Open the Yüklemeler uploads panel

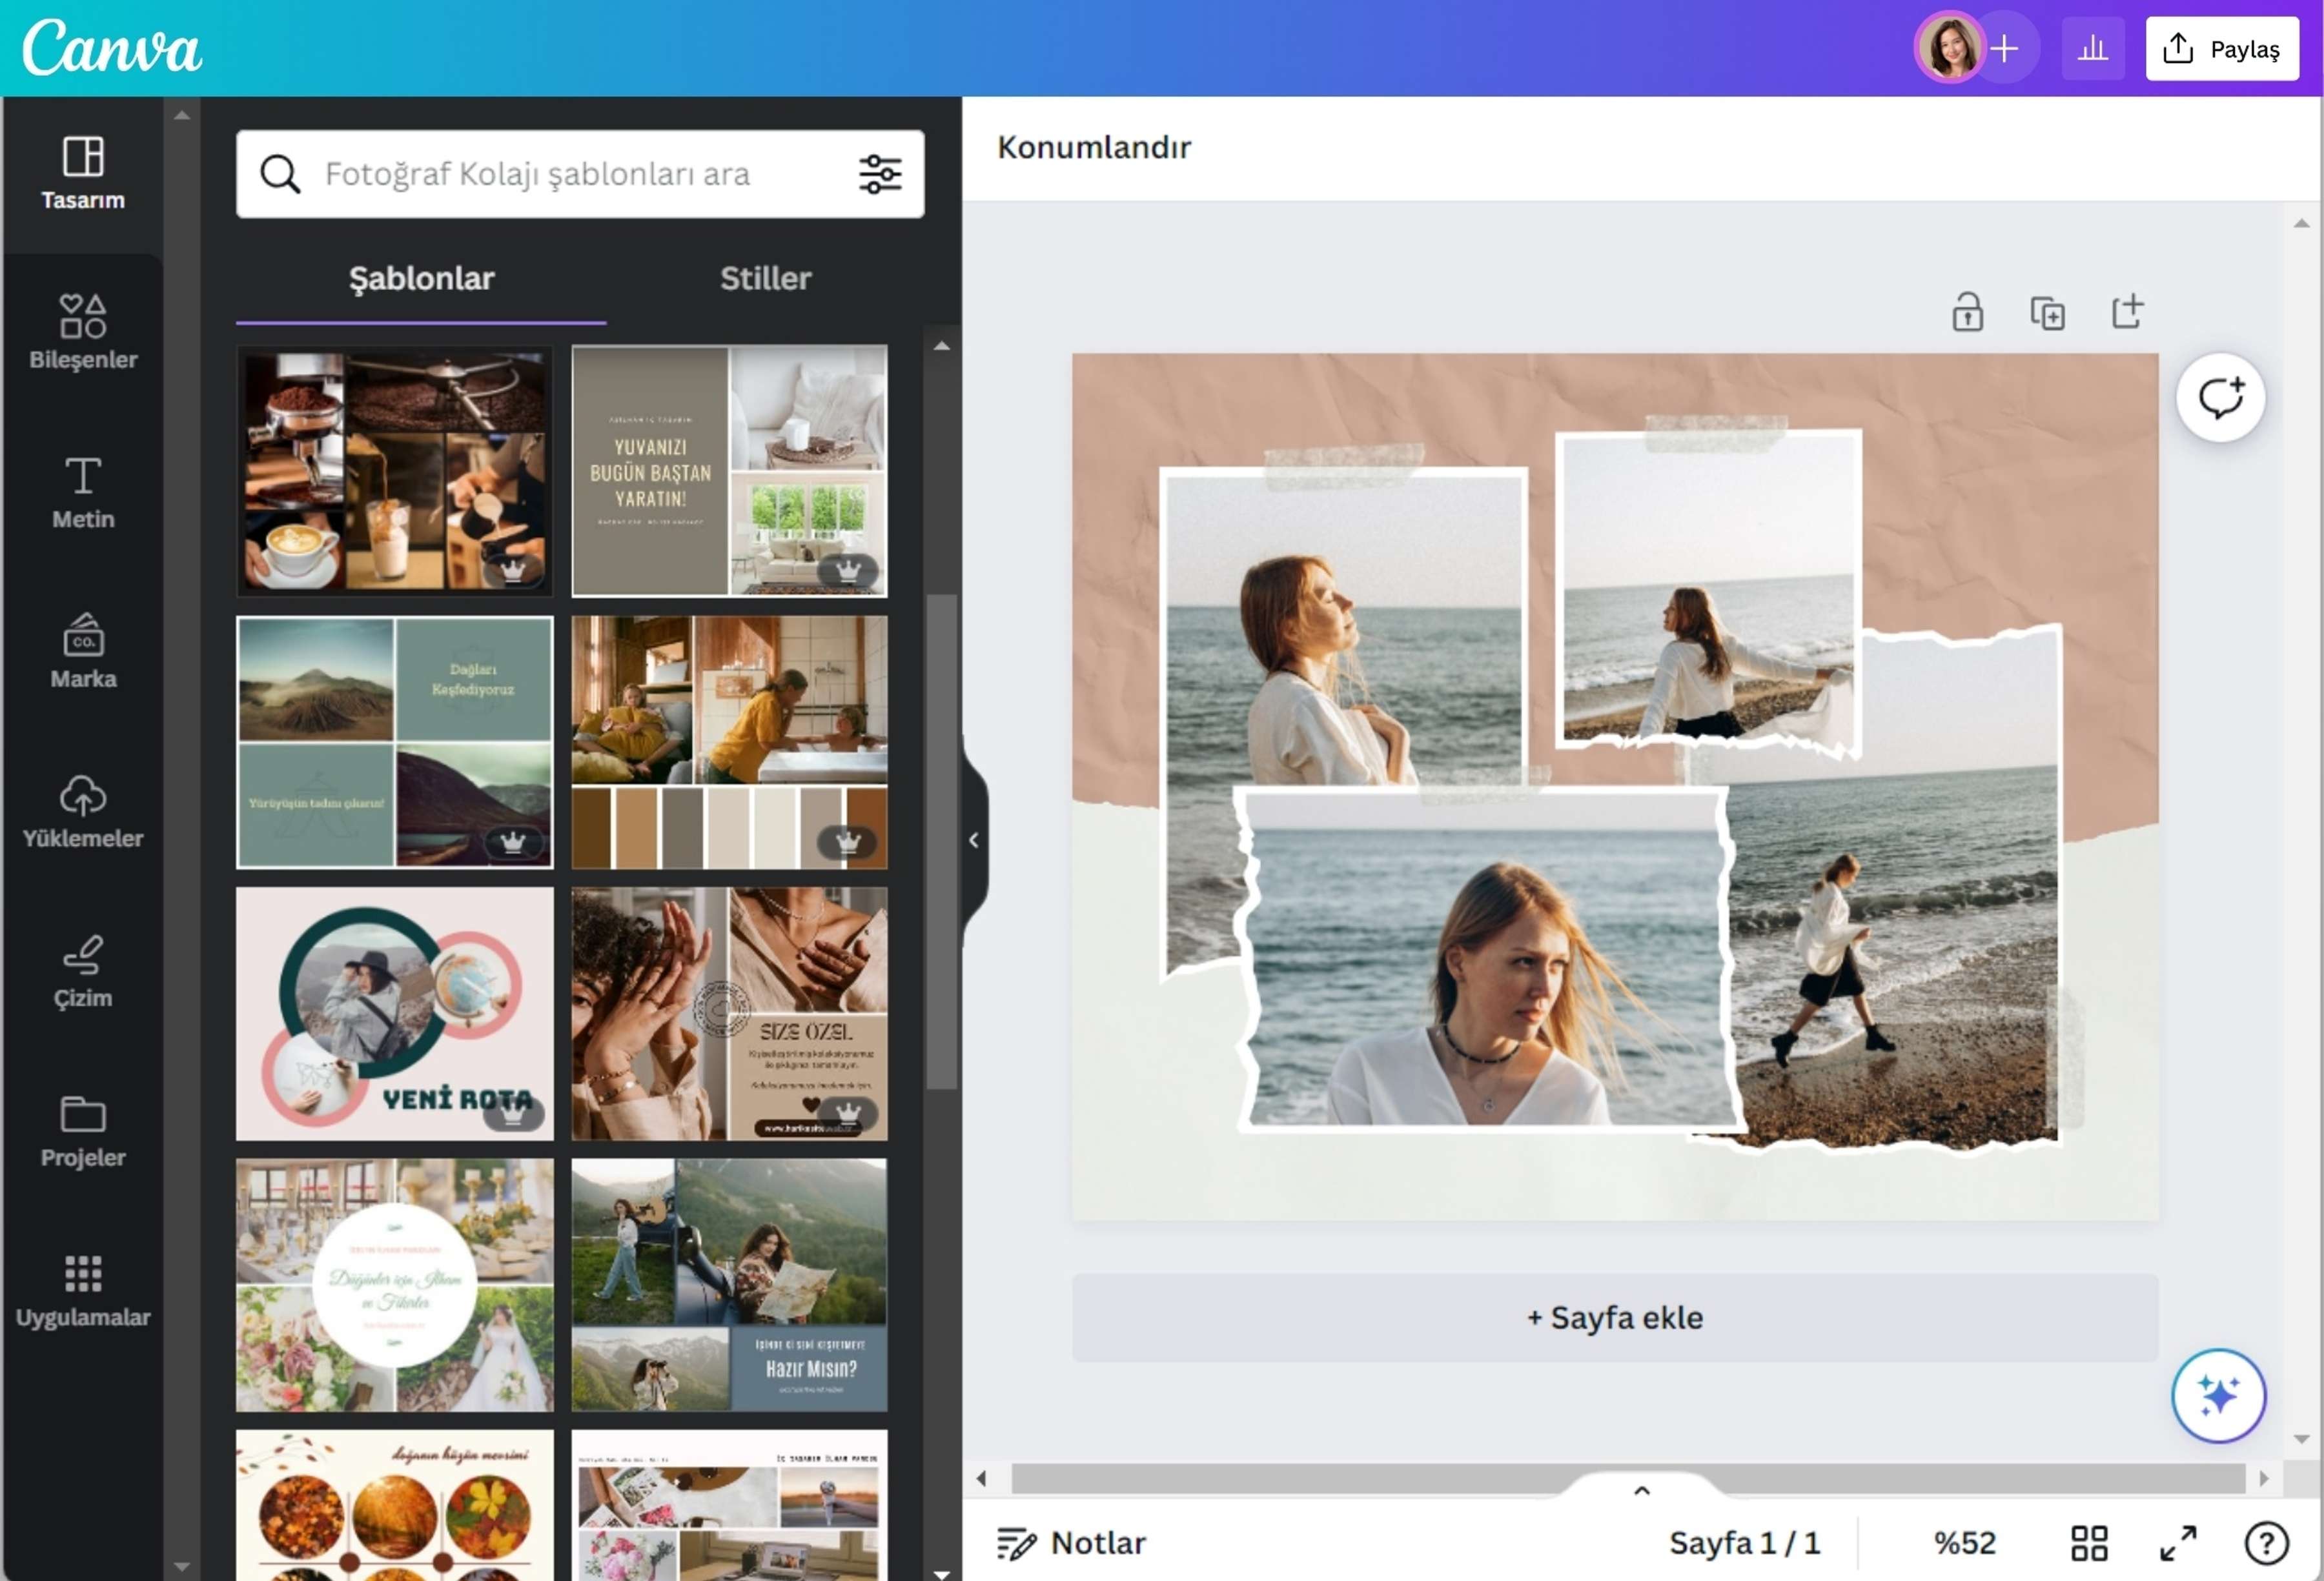(x=83, y=812)
